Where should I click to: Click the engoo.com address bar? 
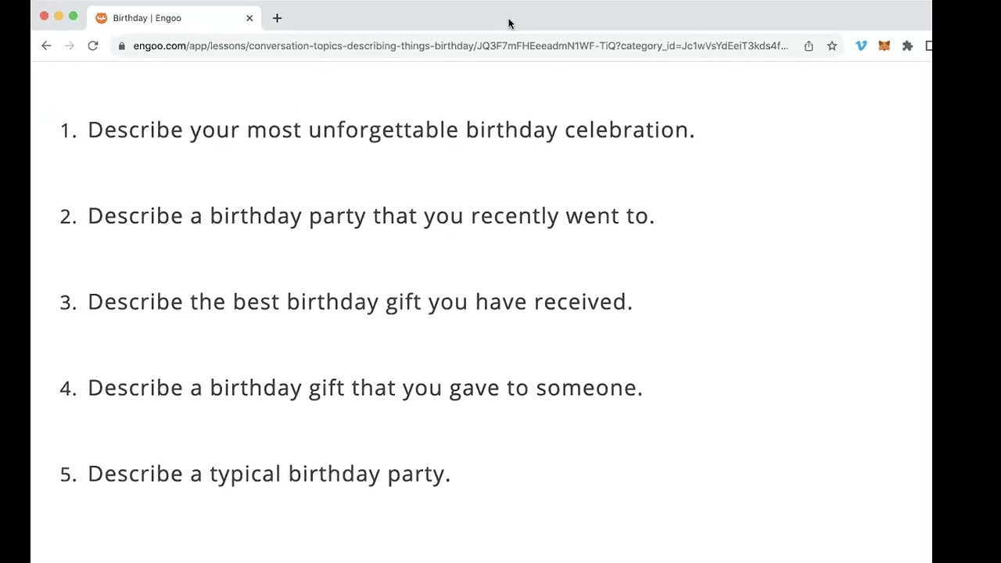pos(460,46)
